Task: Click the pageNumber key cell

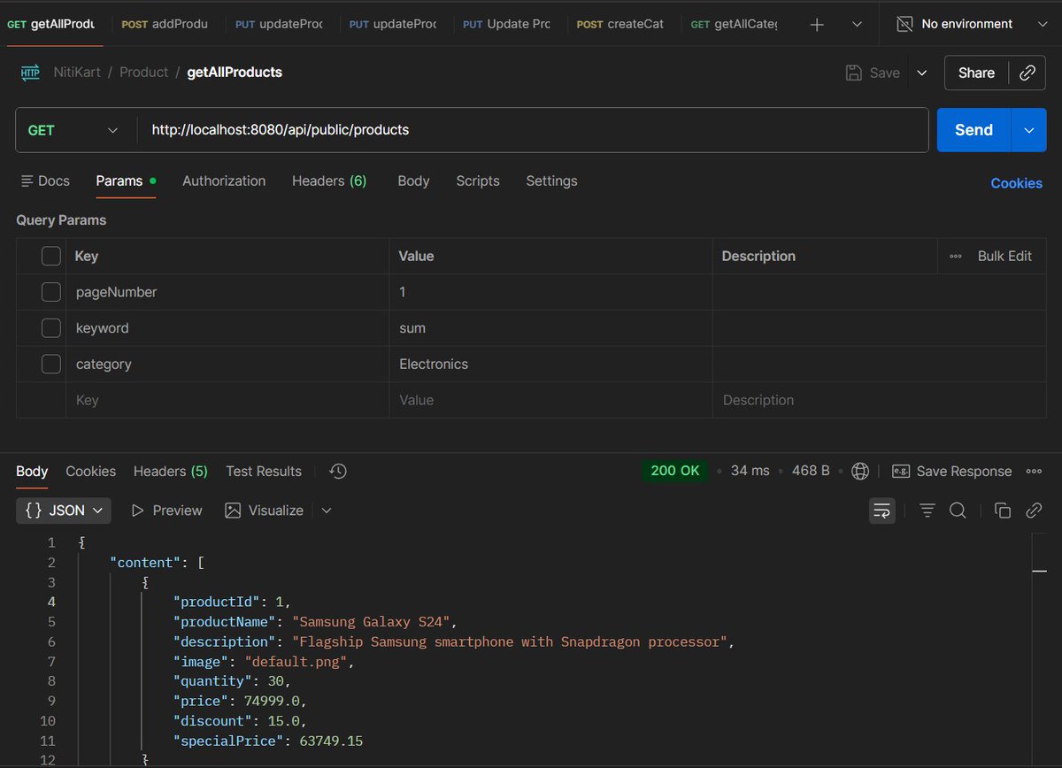Action: pyautogui.click(x=227, y=292)
